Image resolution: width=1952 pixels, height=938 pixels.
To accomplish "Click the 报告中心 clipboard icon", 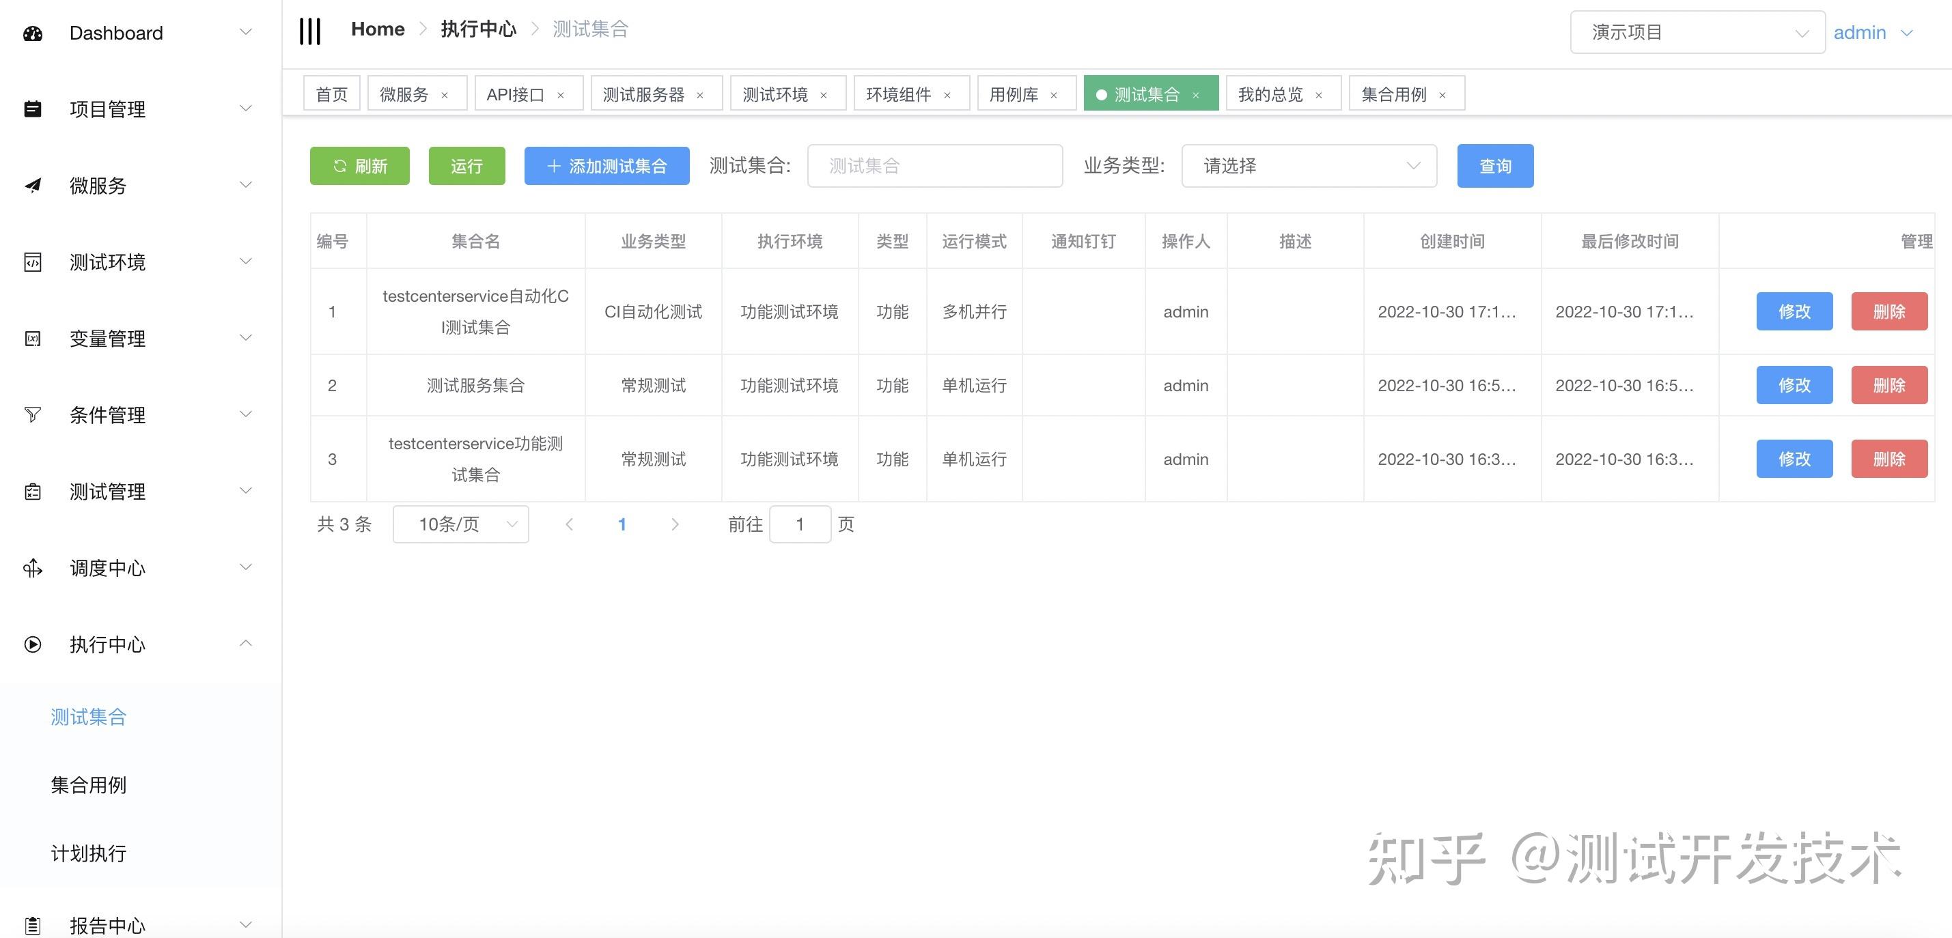I will pos(33,925).
